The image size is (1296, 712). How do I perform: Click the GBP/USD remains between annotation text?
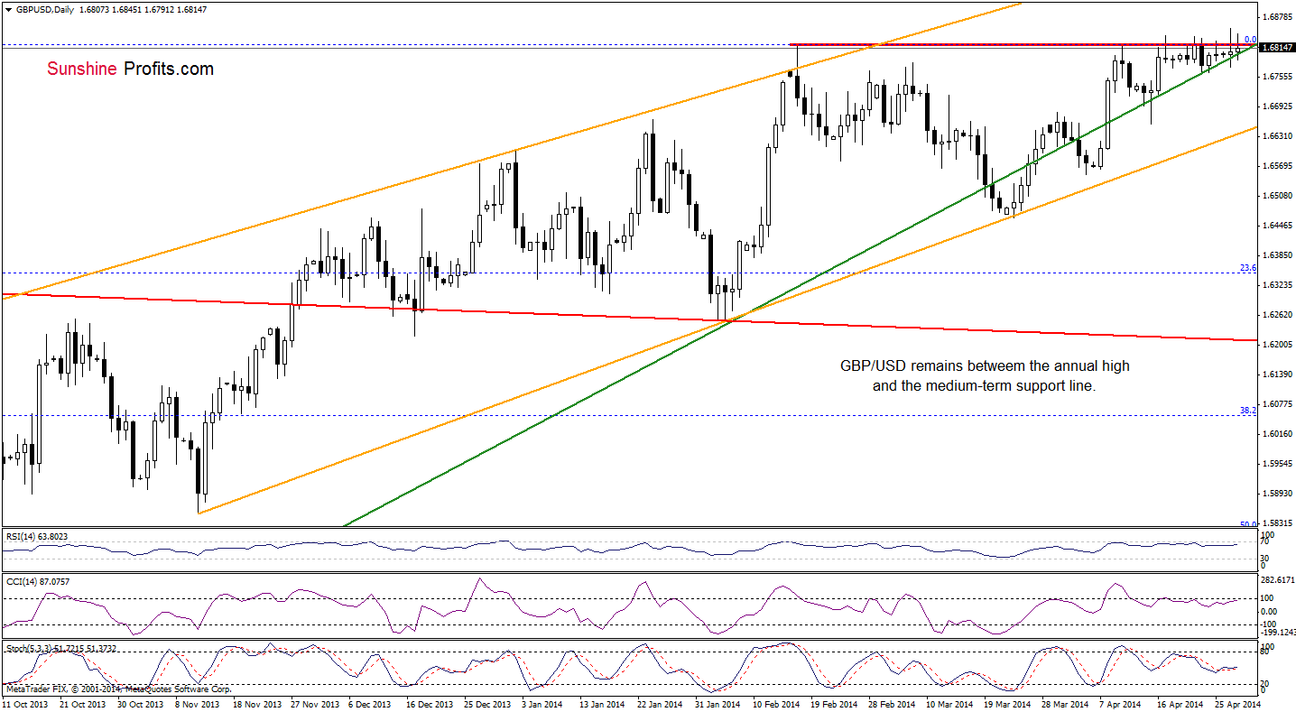click(x=984, y=375)
